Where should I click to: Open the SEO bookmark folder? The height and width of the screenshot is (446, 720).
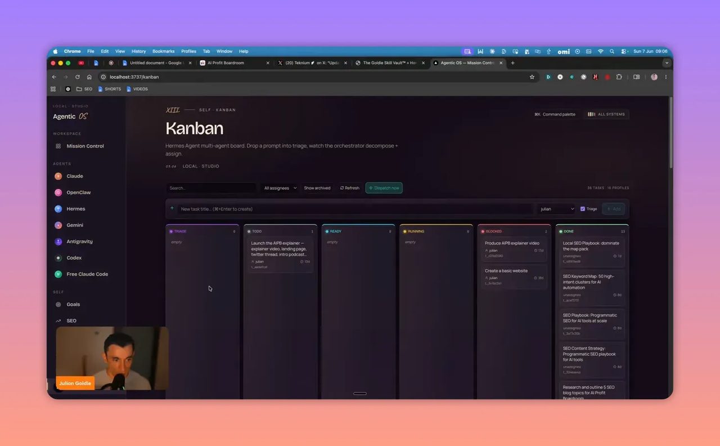pyautogui.click(x=84, y=89)
